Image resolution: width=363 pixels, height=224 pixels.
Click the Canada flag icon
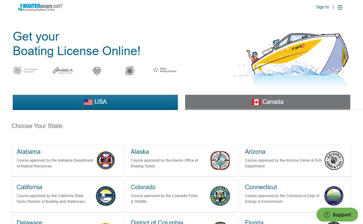coord(256,102)
